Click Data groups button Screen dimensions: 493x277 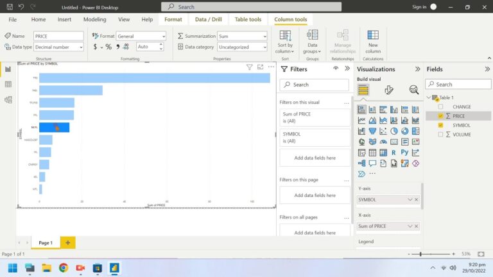point(312,42)
